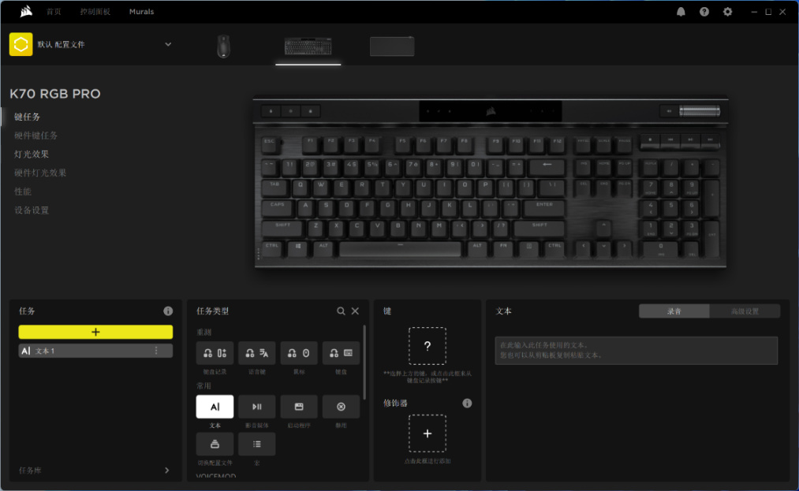Click the FN key on keyboard image

(x=503, y=248)
